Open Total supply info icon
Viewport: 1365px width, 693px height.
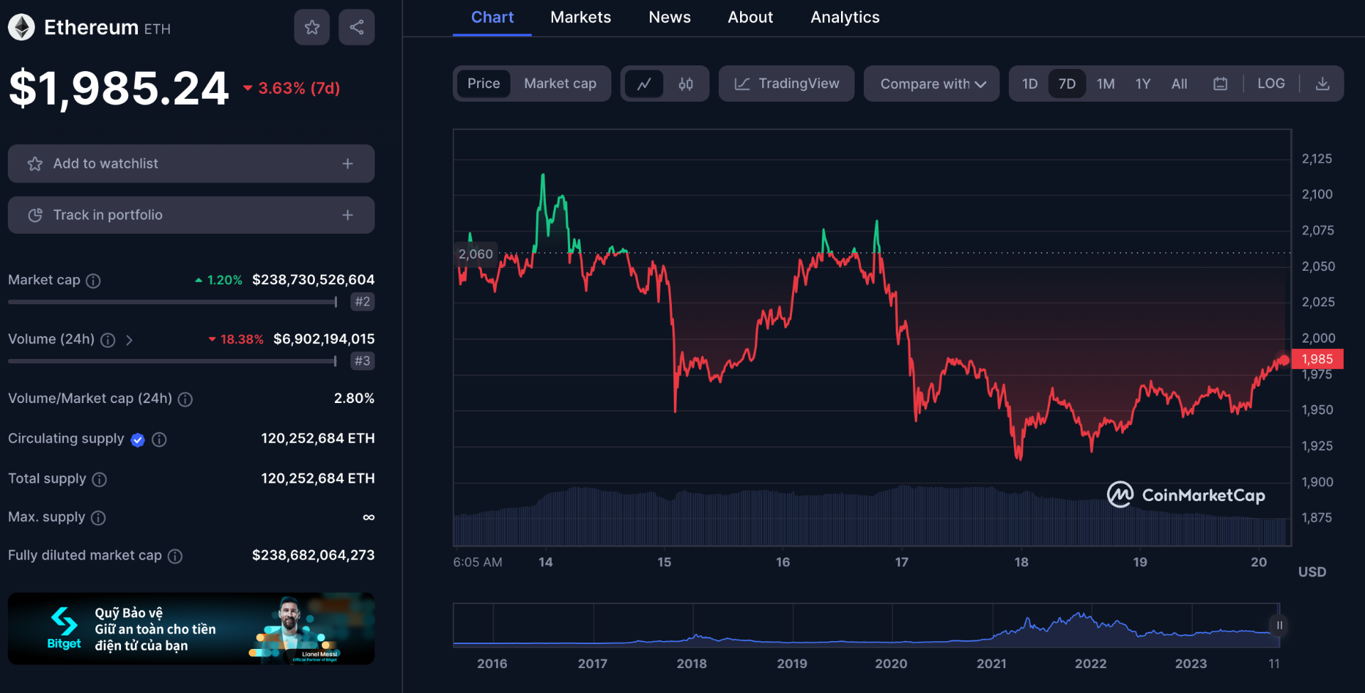[100, 480]
